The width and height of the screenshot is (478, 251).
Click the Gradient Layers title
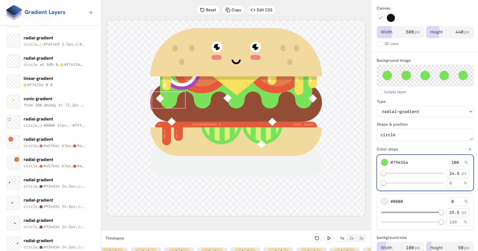click(x=45, y=12)
